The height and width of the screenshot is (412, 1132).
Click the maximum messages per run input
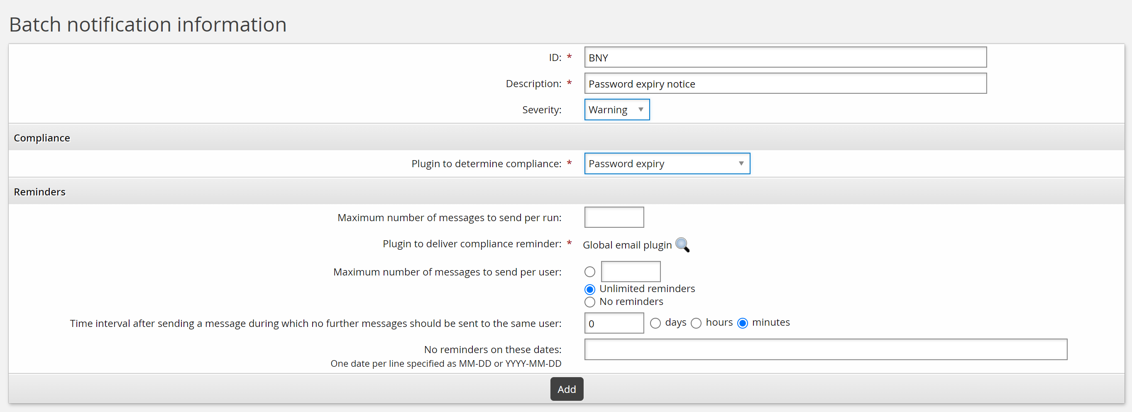tap(614, 217)
